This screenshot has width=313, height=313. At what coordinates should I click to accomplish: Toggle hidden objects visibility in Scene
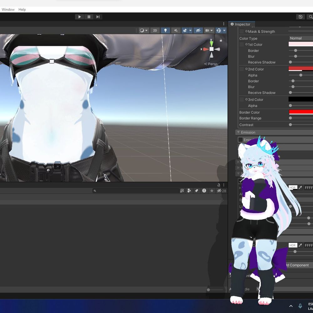[x=198, y=30]
